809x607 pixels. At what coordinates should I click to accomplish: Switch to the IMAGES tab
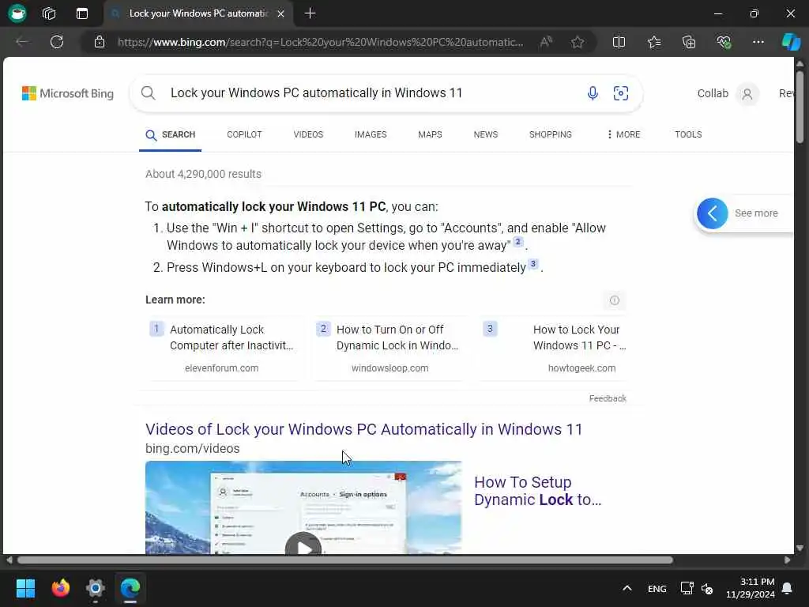(x=371, y=134)
